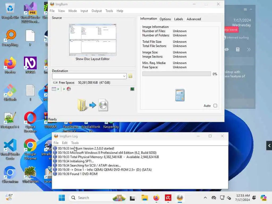Click the 'Ready' status bar text
The width and height of the screenshot is (272, 204).
pyautogui.click(x=53, y=119)
